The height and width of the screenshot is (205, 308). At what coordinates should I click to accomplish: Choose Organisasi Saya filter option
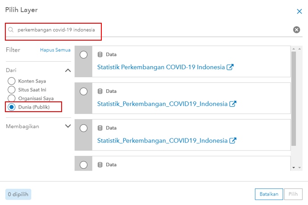[x=12, y=98]
